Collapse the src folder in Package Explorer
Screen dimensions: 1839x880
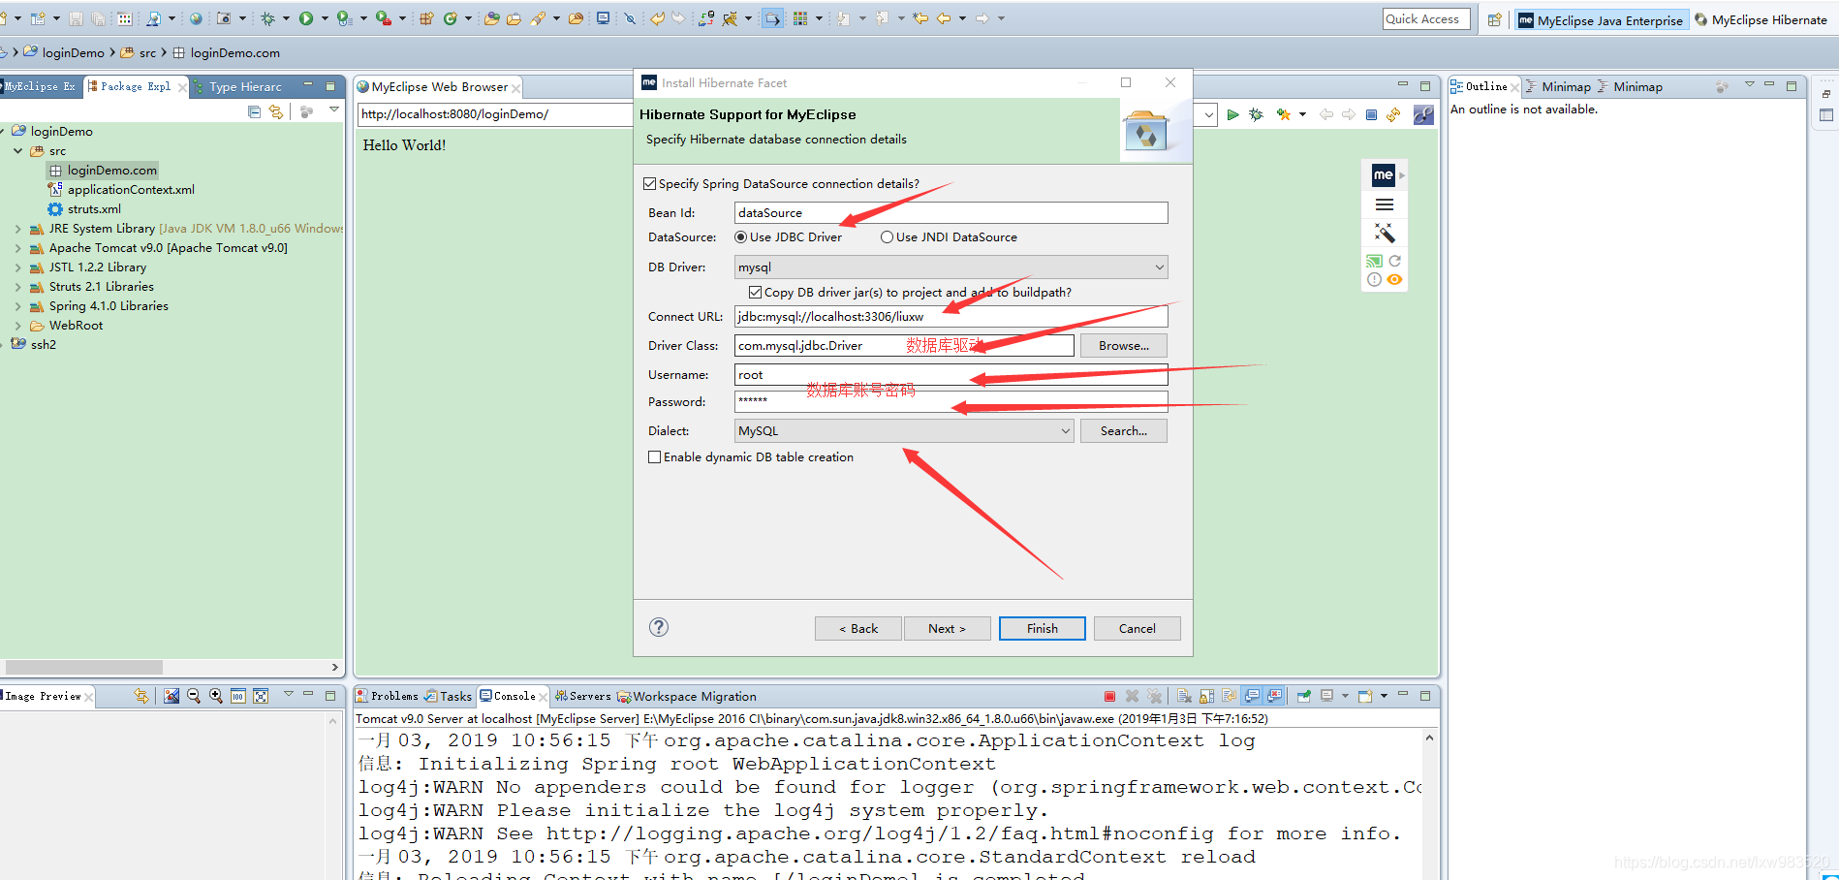(x=17, y=151)
